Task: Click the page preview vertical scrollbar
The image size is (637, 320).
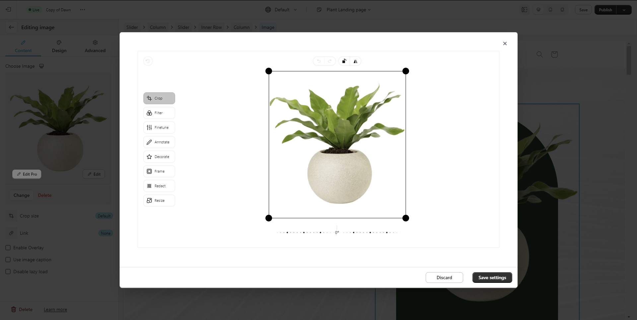Action: pyautogui.click(x=628, y=60)
